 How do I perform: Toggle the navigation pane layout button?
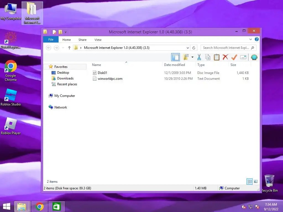[x=175, y=57]
